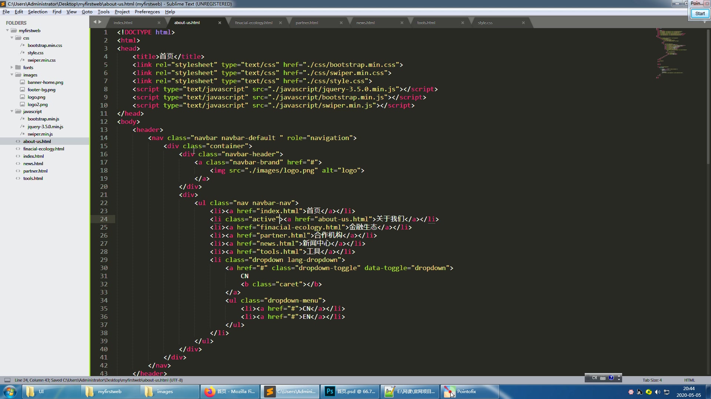Change Tab Size 4 setting
This screenshot has width=711, height=399.
click(x=652, y=380)
